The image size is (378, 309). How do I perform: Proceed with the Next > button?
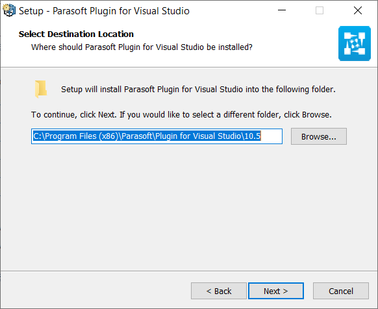click(276, 291)
